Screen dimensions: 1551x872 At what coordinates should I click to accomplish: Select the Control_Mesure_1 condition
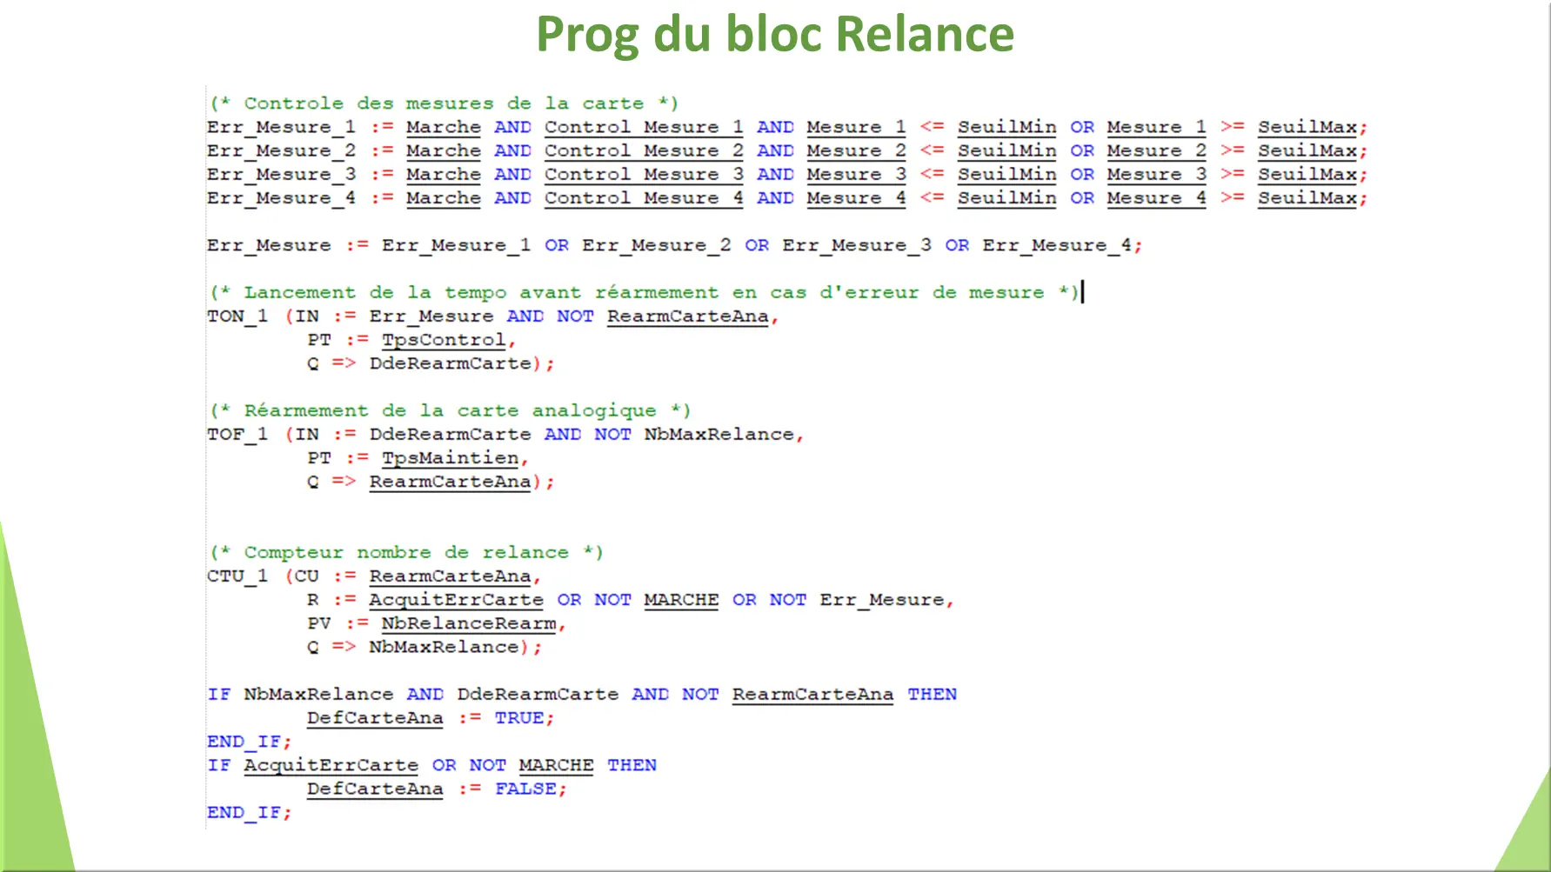[x=643, y=127]
